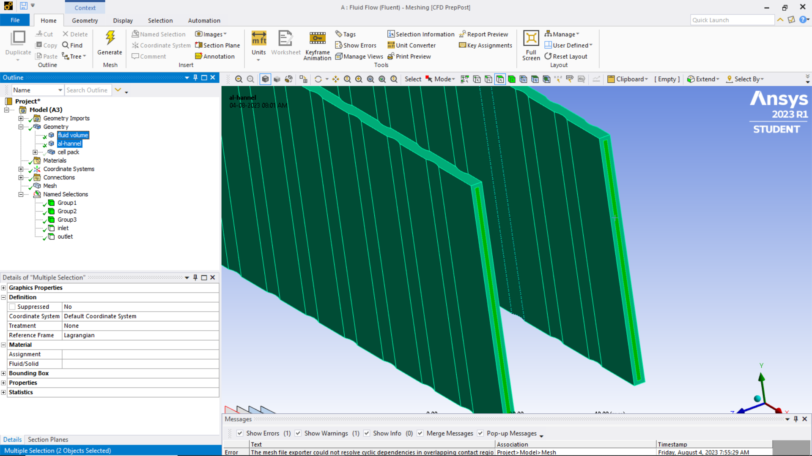812x456 pixels.
Task: Toggle the Suppressed checkbox in Details
Action: (x=12, y=307)
